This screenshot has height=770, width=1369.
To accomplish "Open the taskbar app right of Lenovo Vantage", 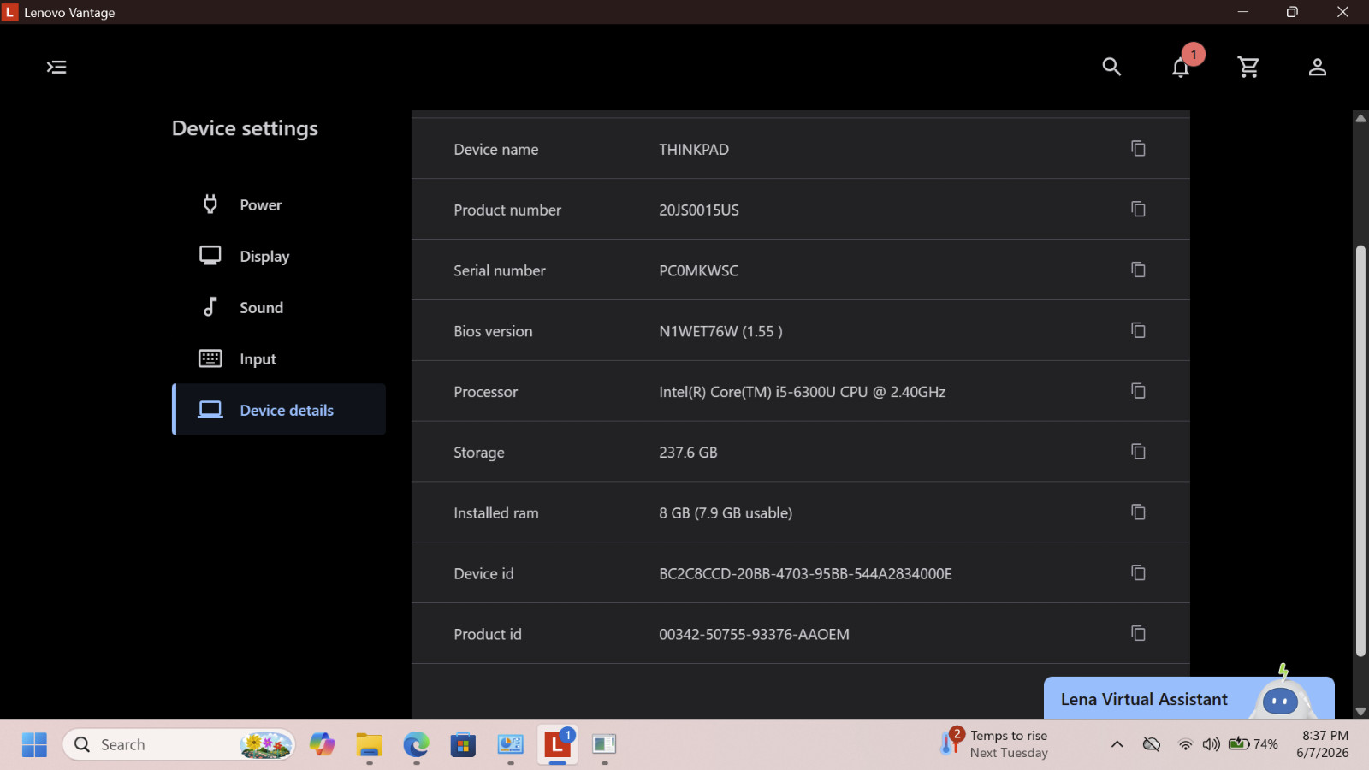I will tap(604, 745).
